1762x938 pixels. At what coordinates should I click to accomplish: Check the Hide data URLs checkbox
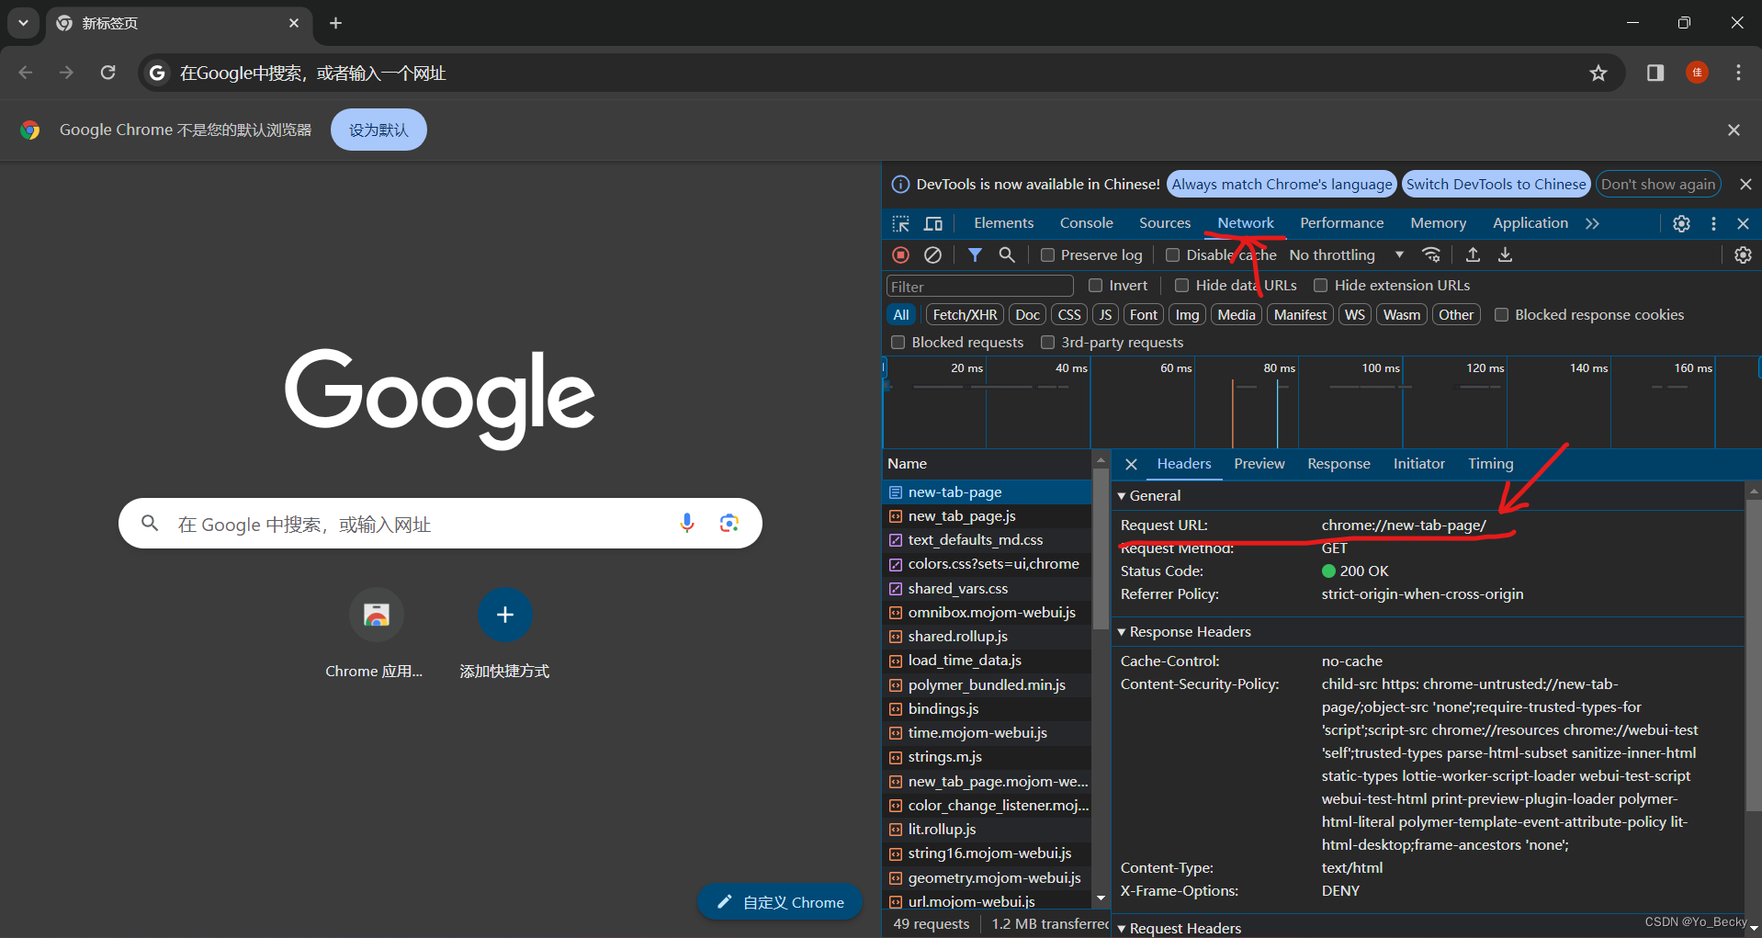[x=1181, y=286]
